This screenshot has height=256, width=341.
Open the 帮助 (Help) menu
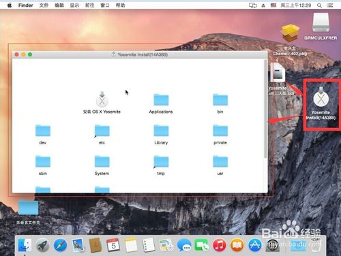point(120,5)
